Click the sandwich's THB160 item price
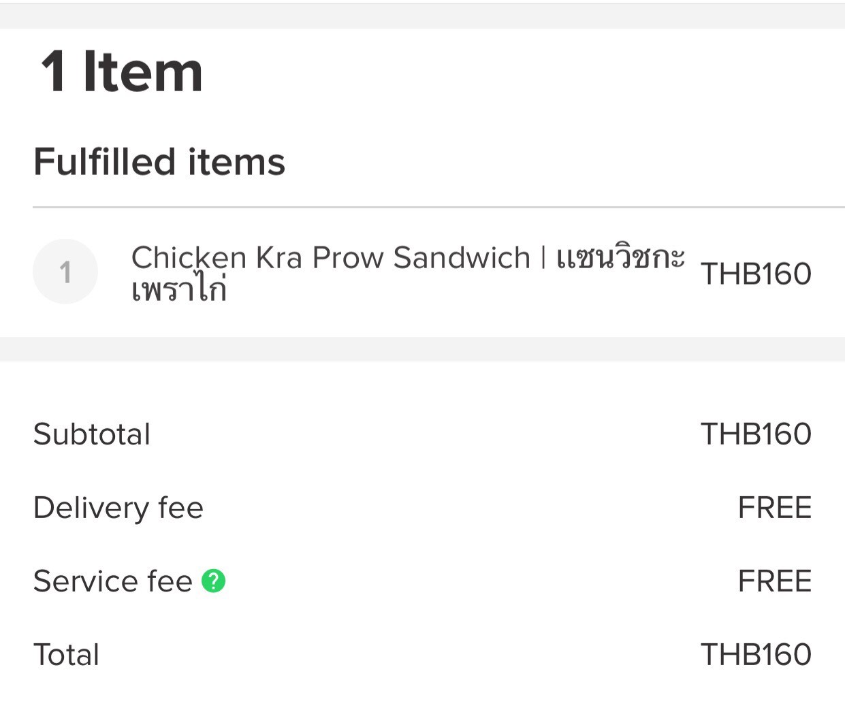The width and height of the screenshot is (845, 712). click(756, 274)
